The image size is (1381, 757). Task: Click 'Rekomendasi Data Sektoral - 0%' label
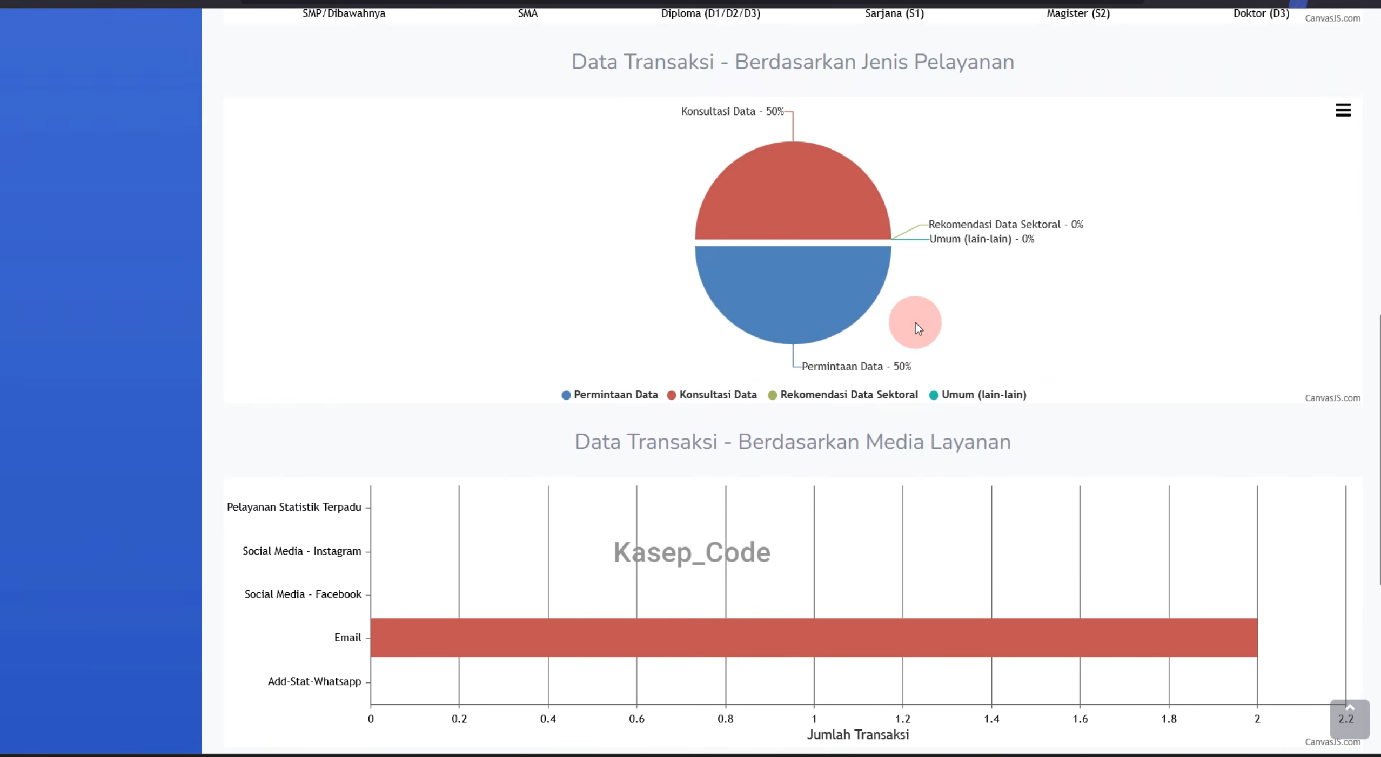pos(1005,225)
